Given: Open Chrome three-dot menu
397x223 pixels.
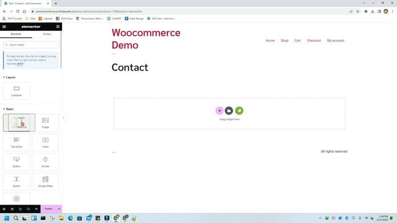Looking at the screenshot, I should (393, 11).
